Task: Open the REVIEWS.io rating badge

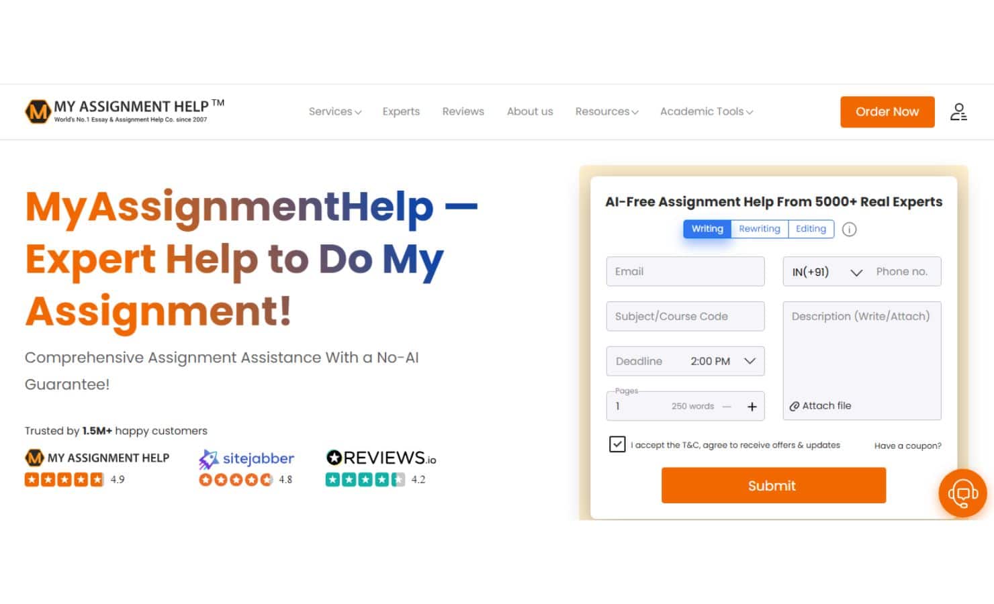Action: pos(381,458)
